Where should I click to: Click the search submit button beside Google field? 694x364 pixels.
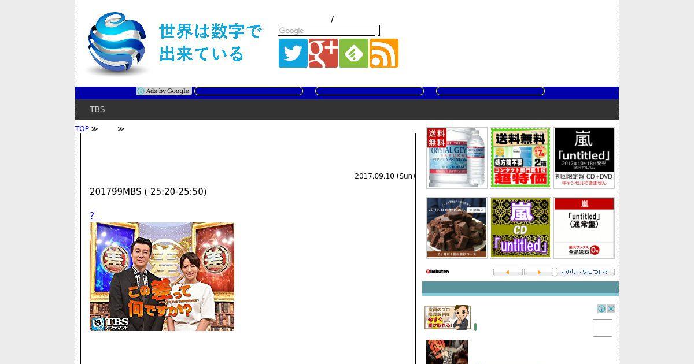(x=379, y=31)
